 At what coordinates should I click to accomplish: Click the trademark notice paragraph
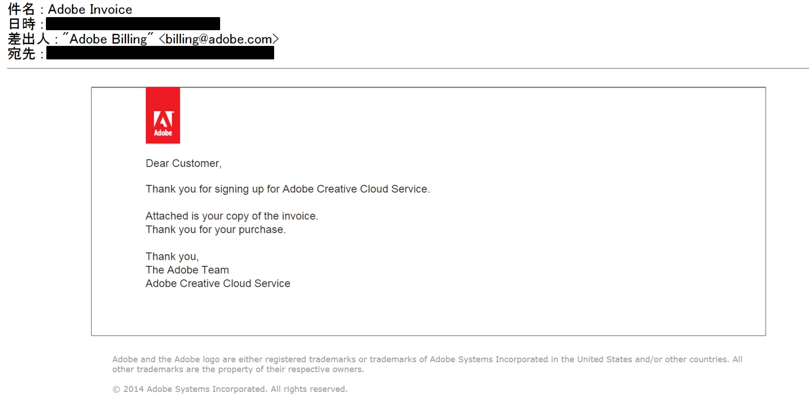click(x=427, y=364)
